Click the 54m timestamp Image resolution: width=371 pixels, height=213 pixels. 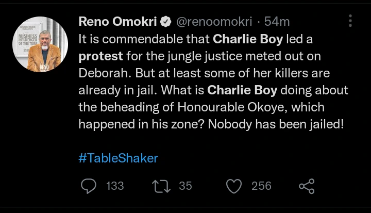coord(277,22)
